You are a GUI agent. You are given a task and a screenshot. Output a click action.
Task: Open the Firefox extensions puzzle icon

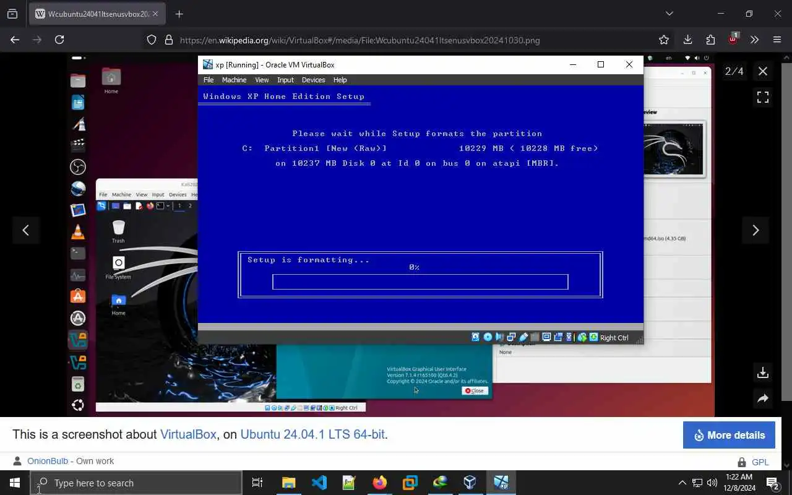[710, 40]
